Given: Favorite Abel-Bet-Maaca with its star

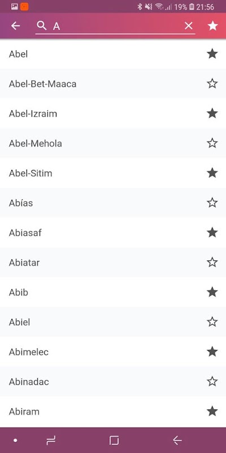Looking at the screenshot, I should tap(212, 83).
